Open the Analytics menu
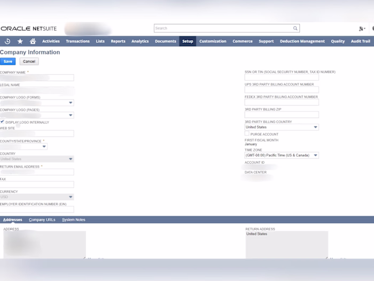Screen dimensions: 374x281 point(140,41)
